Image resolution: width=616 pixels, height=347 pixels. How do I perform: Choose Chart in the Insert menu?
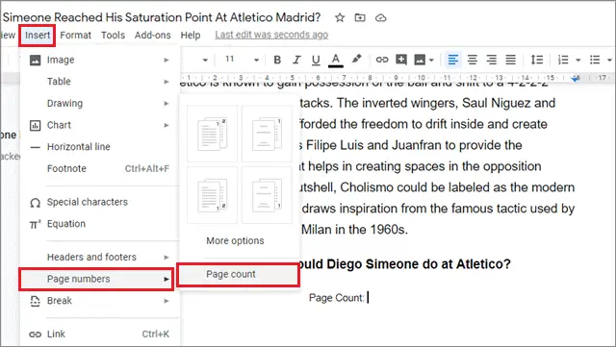(100, 125)
